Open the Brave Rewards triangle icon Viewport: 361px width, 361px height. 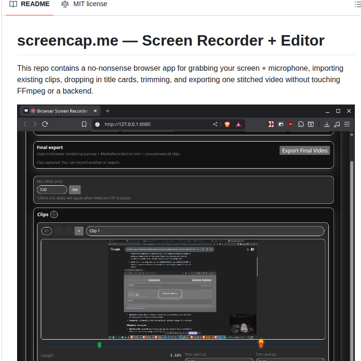tap(239, 124)
